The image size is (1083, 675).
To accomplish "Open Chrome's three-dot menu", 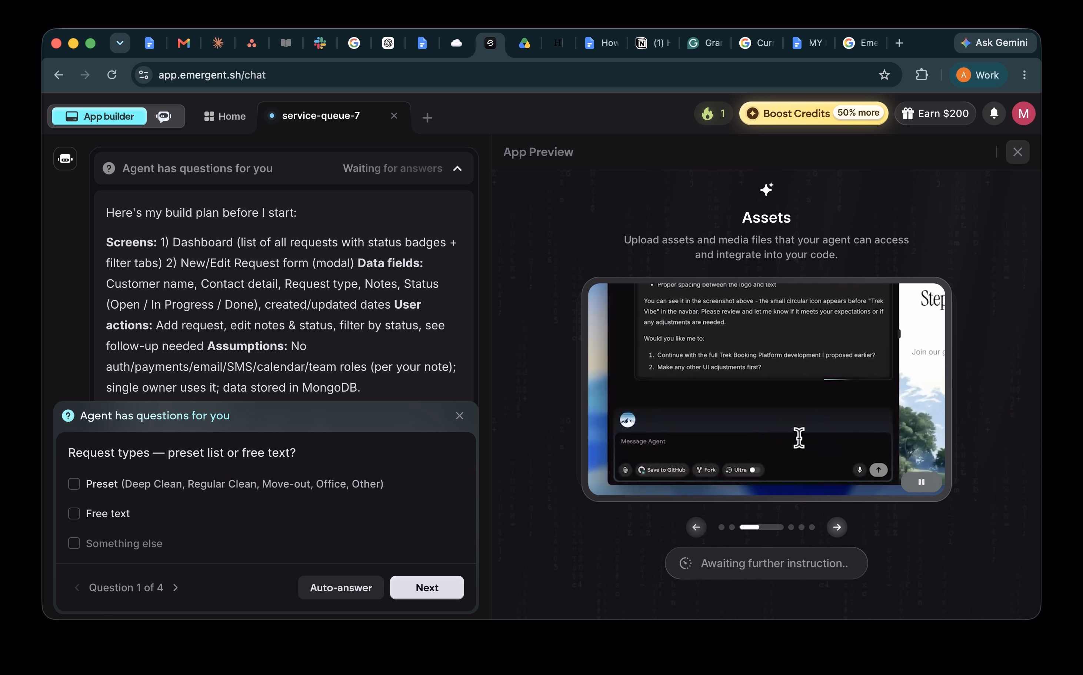I will pos(1024,74).
